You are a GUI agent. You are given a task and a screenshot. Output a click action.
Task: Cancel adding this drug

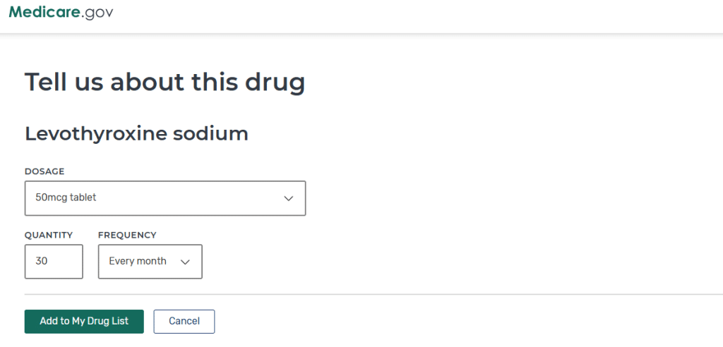184,322
